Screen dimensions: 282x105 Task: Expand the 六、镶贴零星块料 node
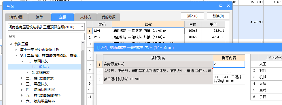coord(22,101)
